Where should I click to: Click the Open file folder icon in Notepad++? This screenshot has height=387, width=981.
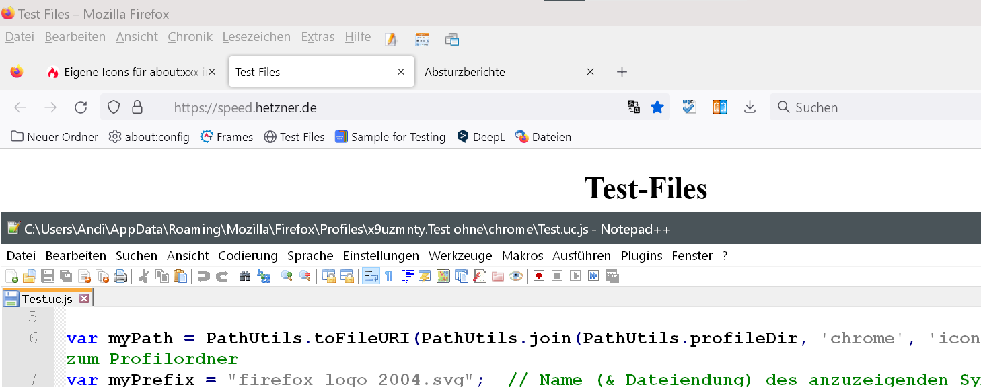(x=30, y=276)
